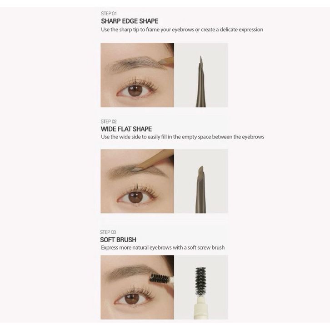330x330 pixels.
Task: Click the sharp tip description text
Action: [182, 30]
